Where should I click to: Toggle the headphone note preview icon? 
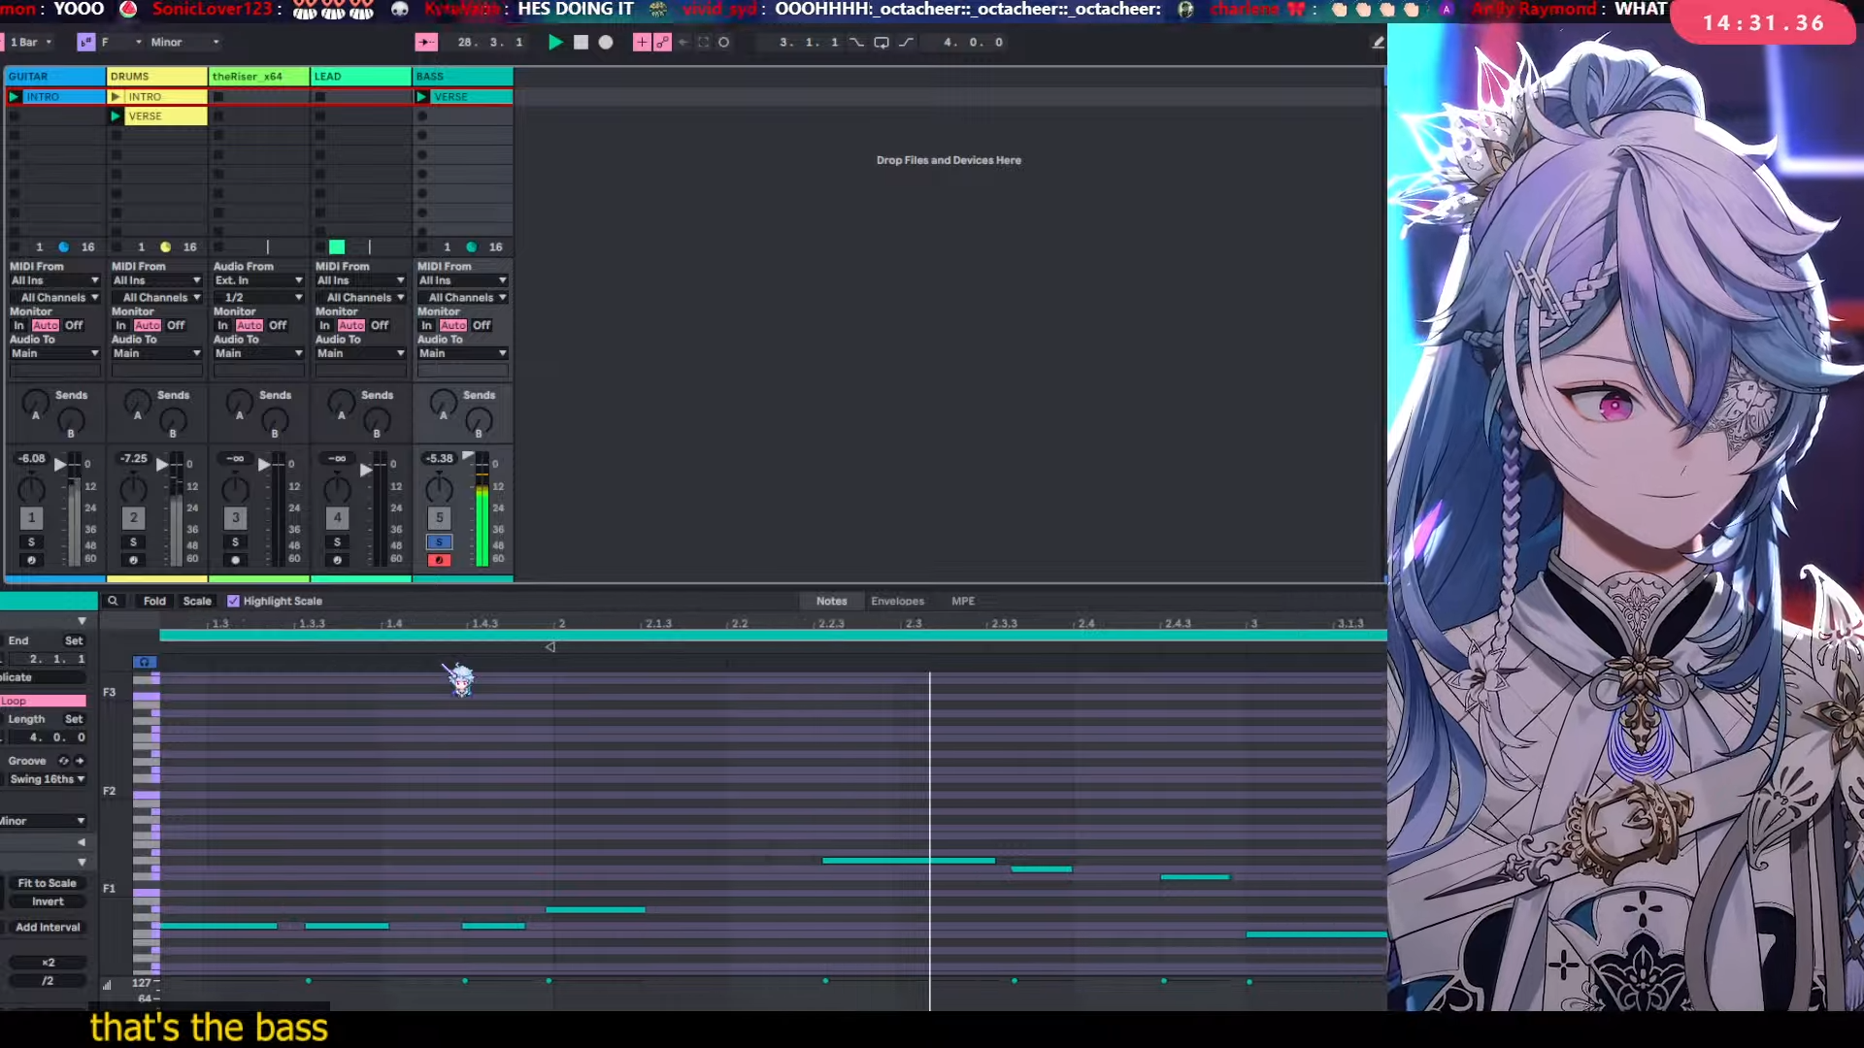tap(144, 663)
